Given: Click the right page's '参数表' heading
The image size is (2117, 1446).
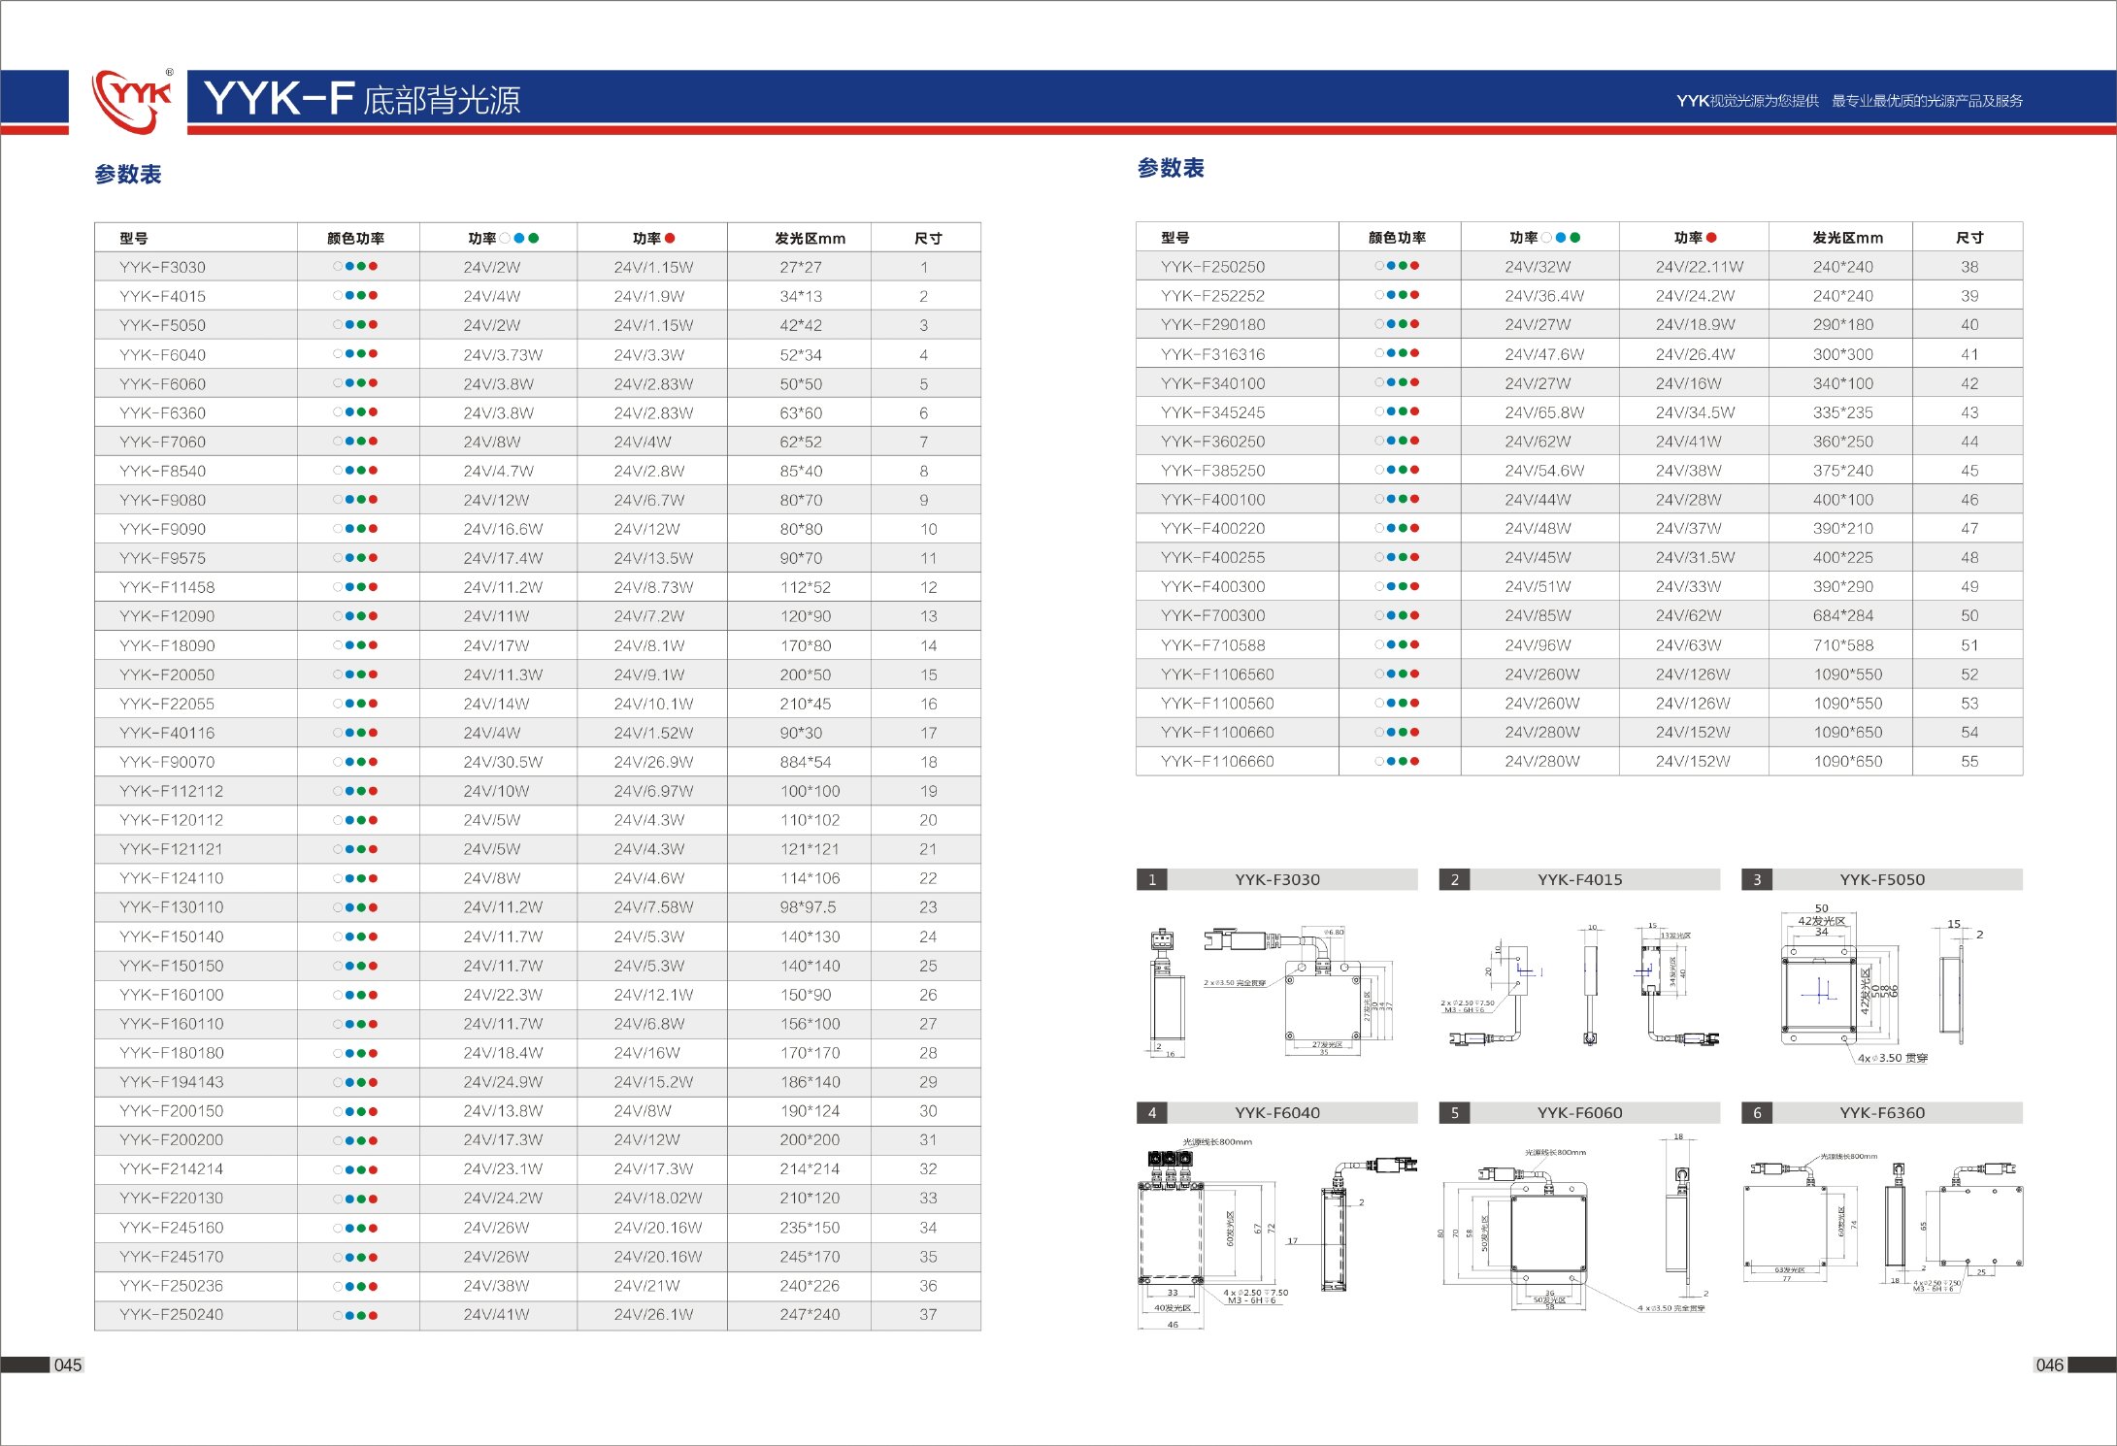Looking at the screenshot, I should (1171, 168).
